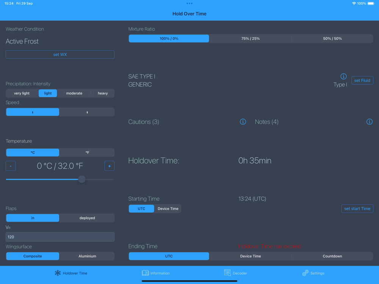Tap the three-dot multitasking indicator

click(x=189, y=3)
